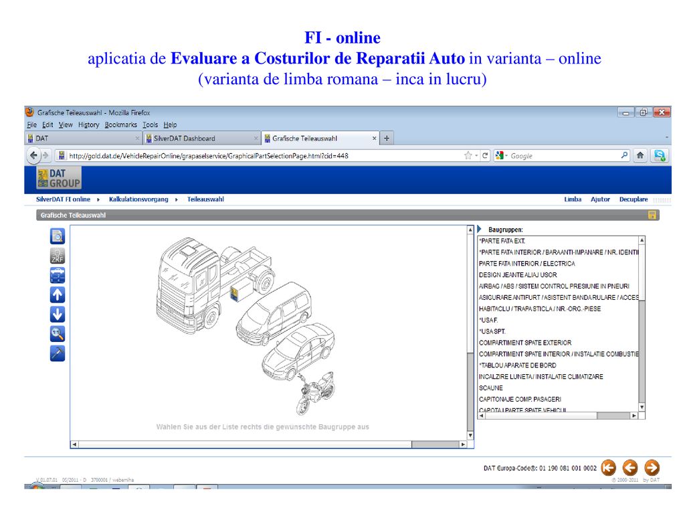Click graphic panel vertical scrollbar down arrow
Screen dimensions: 685x514
click(470, 435)
